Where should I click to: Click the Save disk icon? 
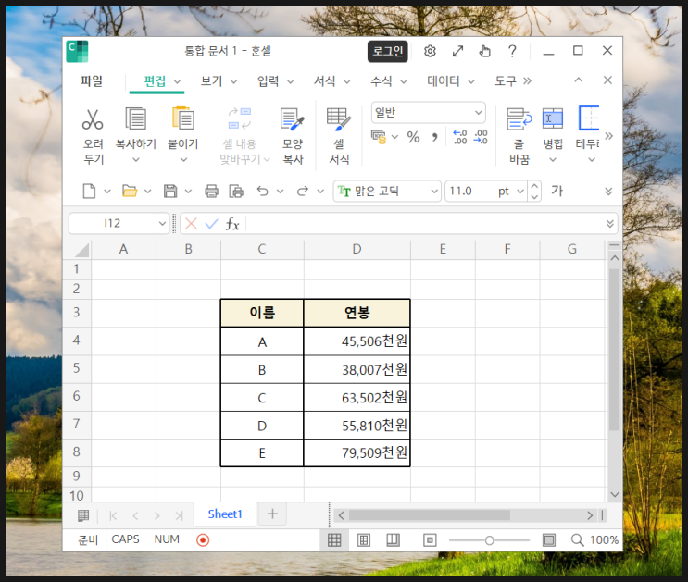[170, 192]
